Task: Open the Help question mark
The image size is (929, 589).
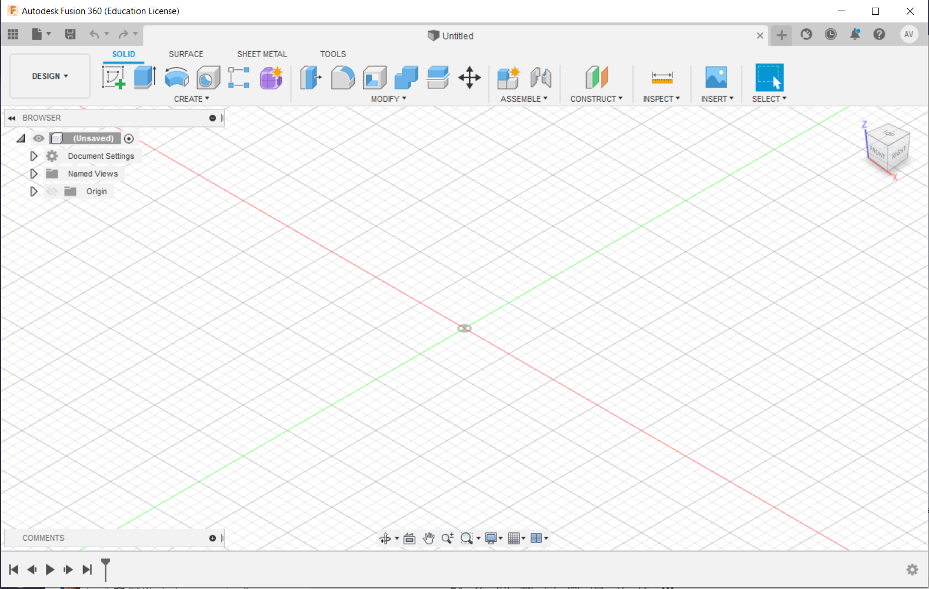Action: tap(879, 34)
